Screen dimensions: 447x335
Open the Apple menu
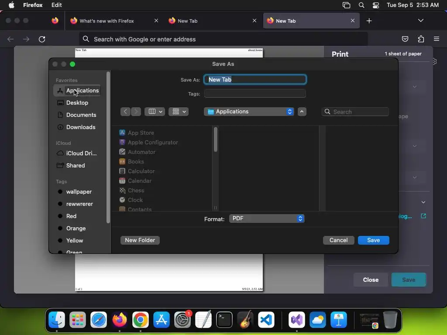pos(11,5)
